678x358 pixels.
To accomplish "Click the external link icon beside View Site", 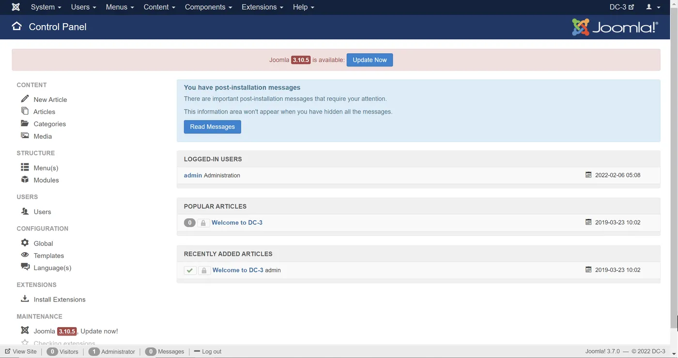I will tap(8, 351).
